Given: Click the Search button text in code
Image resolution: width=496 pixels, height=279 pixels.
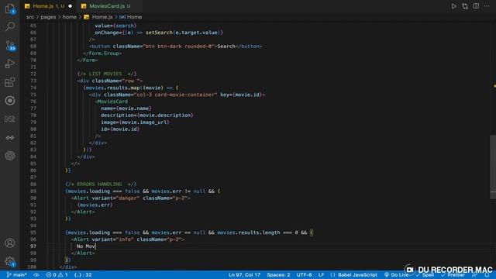Looking at the screenshot, I should point(226,46).
